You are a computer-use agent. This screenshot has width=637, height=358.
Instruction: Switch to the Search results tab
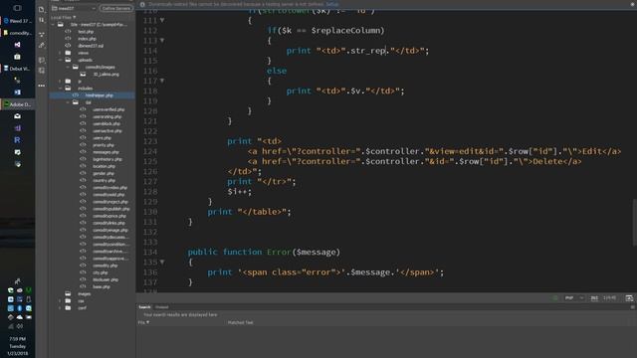pos(144,307)
